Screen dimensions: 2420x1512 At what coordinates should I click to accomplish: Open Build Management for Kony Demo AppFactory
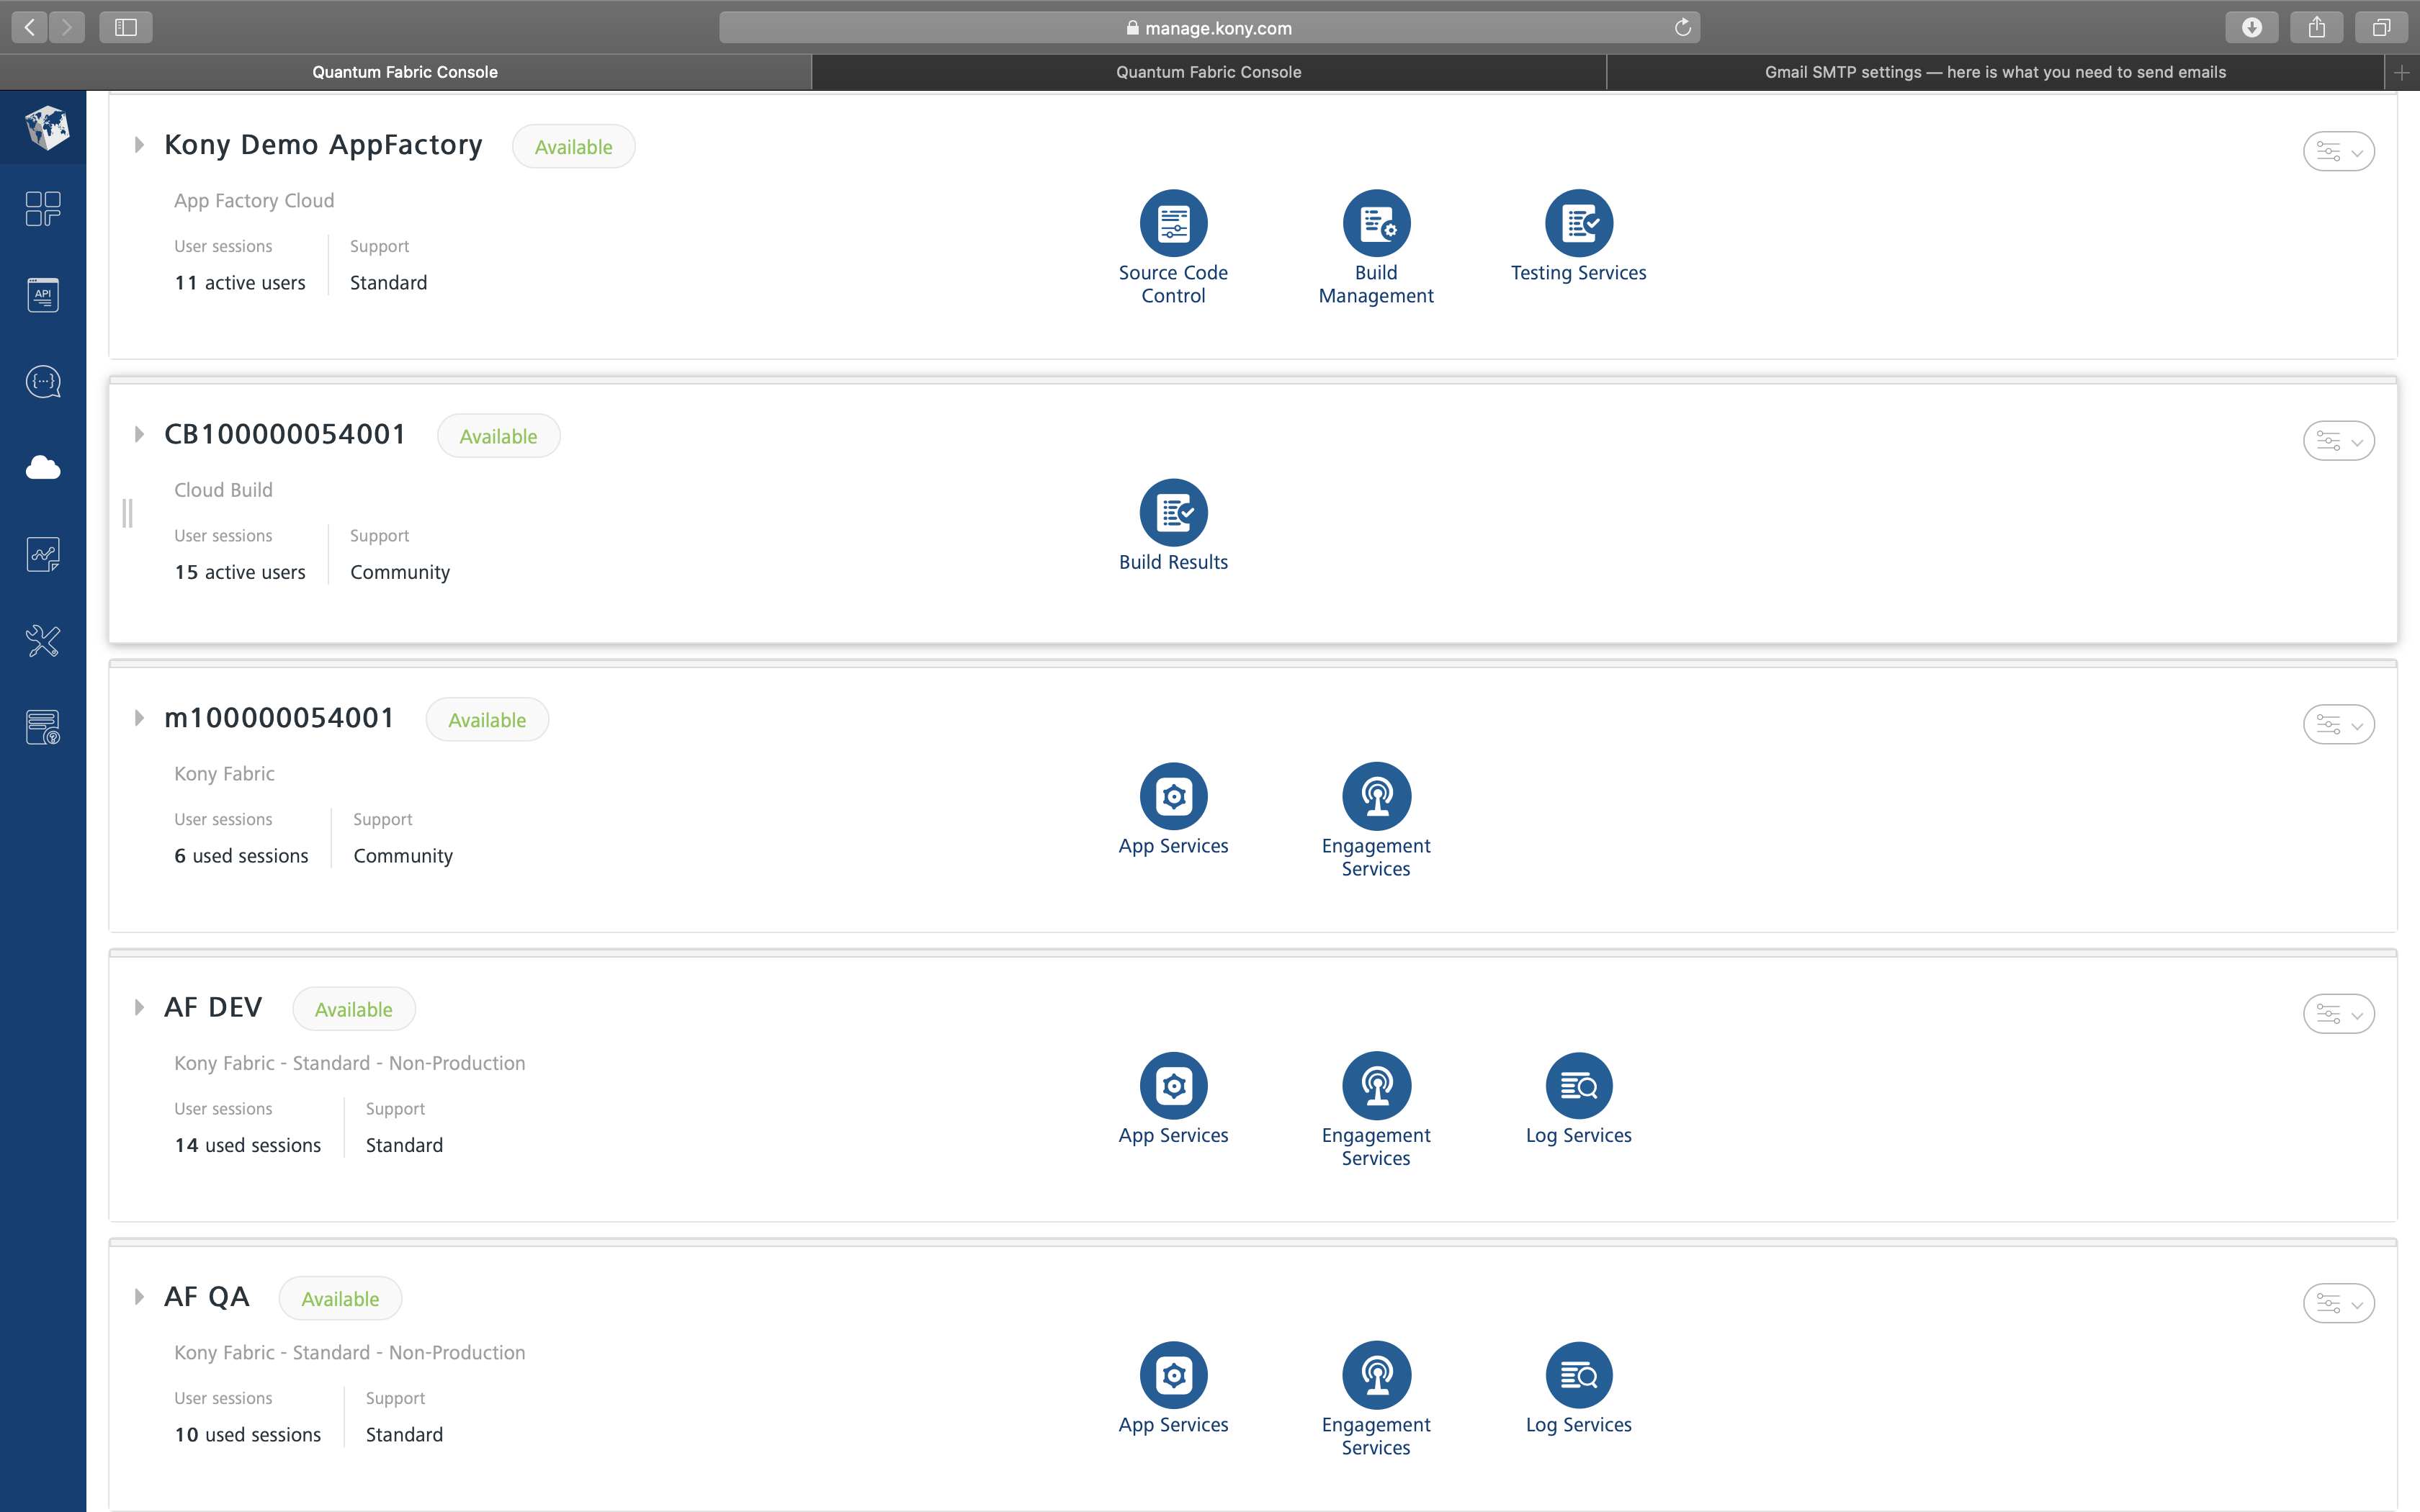click(x=1377, y=223)
